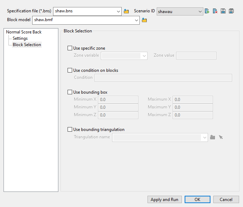Pick a triangulation on screen with the cursor icon
This screenshot has height=207, width=243.
[221, 137]
